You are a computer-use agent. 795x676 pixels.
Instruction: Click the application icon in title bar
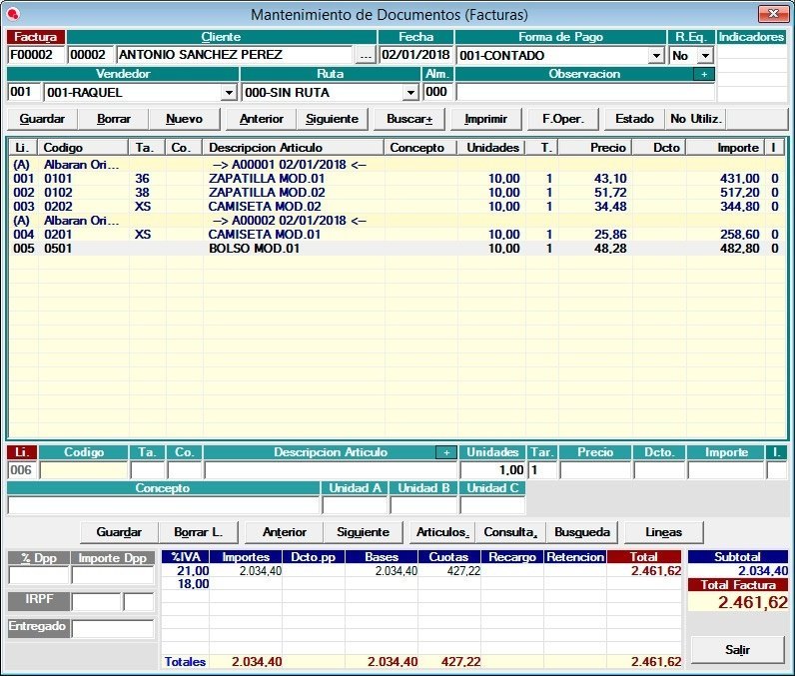[13, 13]
